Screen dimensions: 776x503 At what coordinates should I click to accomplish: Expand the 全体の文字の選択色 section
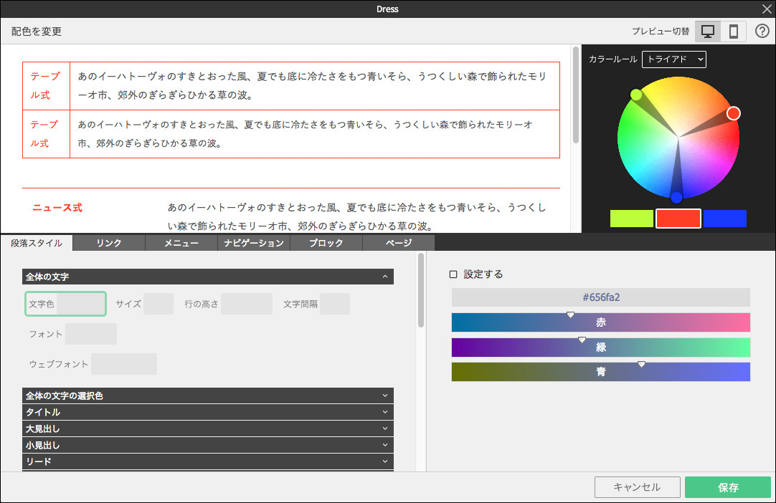click(208, 396)
